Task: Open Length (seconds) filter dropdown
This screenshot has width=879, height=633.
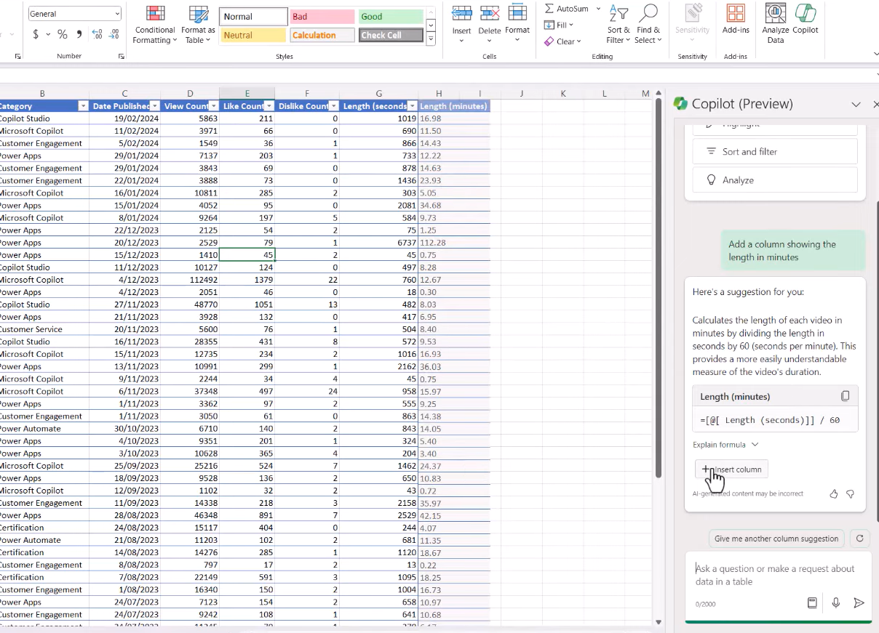Action: pyautogui.click(x=413, y=106)
